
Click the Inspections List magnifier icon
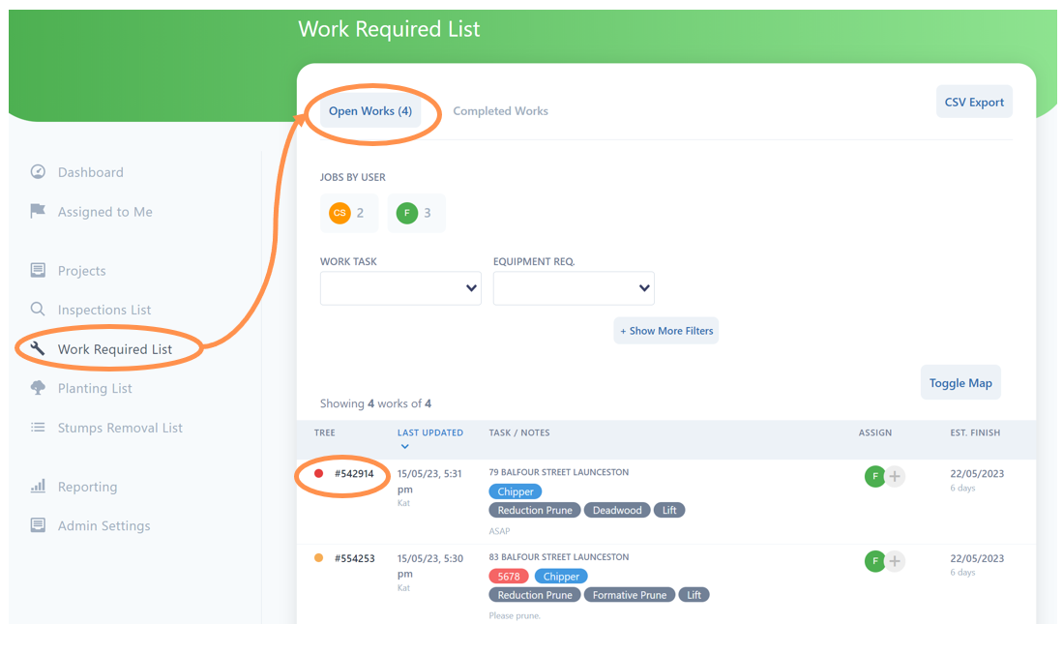coord(38,310)
